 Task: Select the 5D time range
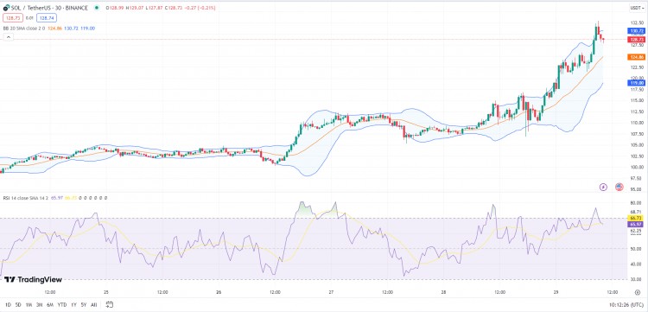[18, 304]
